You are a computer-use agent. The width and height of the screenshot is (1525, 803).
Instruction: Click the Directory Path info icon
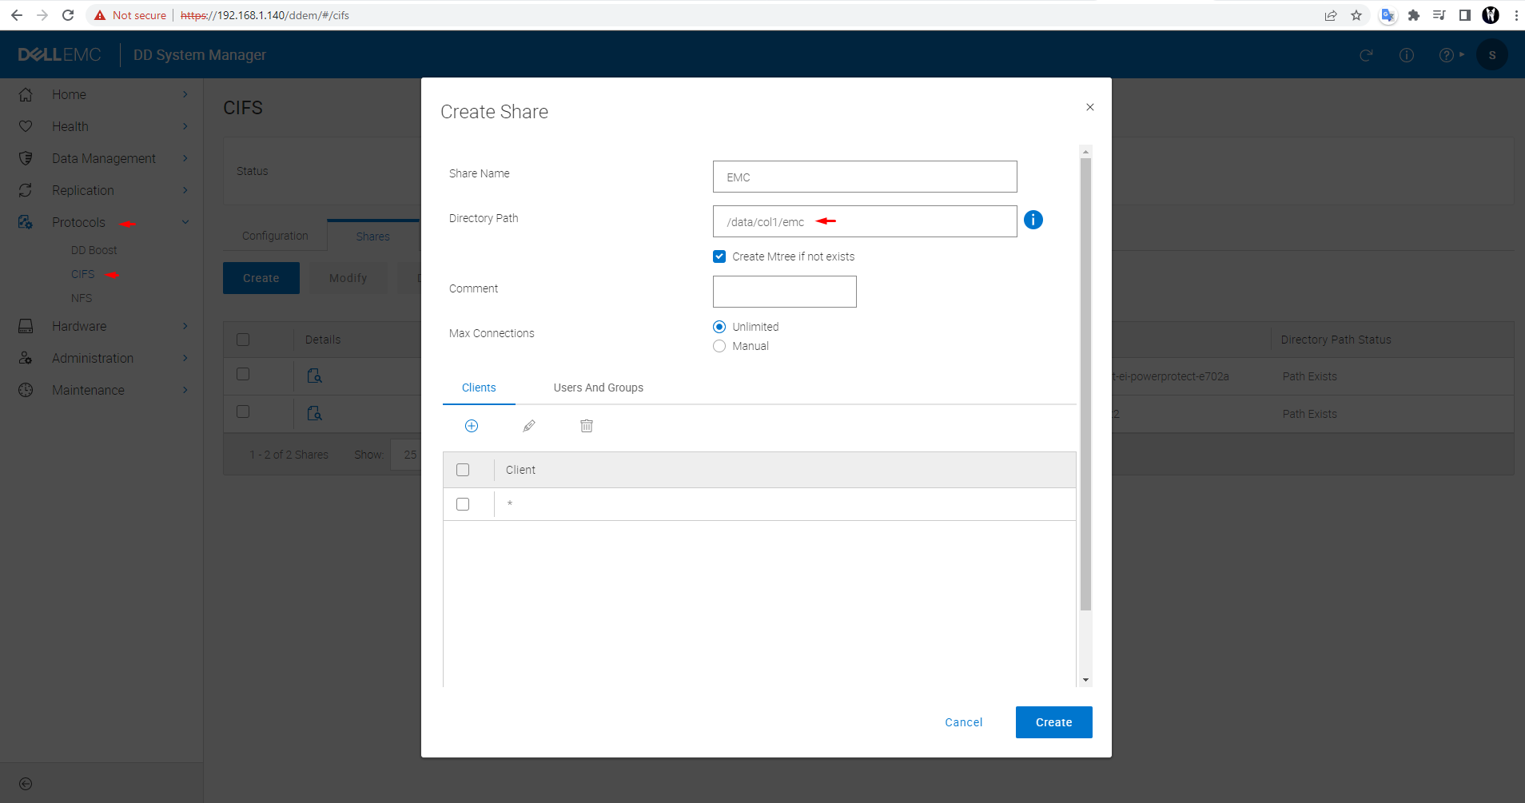[1033, 220]
